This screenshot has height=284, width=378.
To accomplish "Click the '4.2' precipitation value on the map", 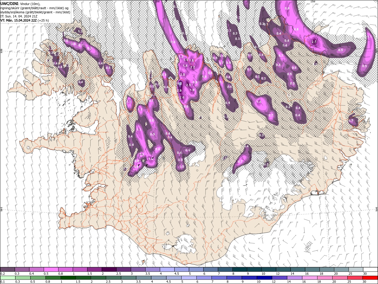I will pyautogui.click(x=179, y=84).
